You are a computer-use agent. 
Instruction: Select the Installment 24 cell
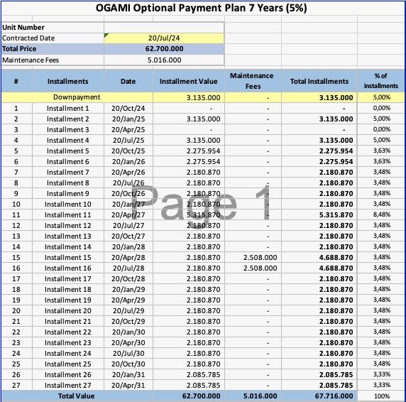click(68, 353)
